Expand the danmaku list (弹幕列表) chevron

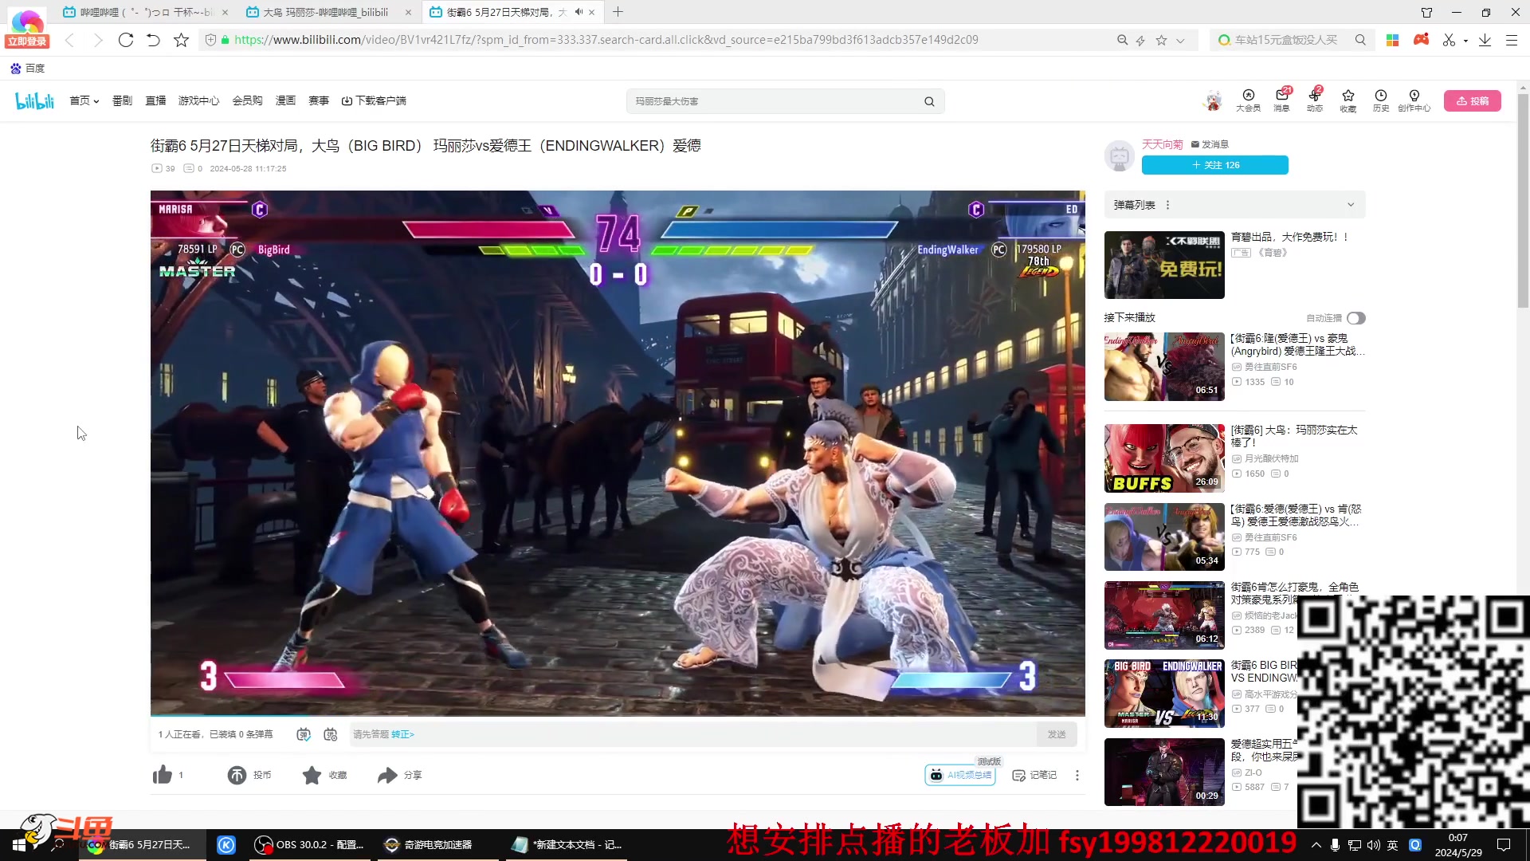(1351, 205)
